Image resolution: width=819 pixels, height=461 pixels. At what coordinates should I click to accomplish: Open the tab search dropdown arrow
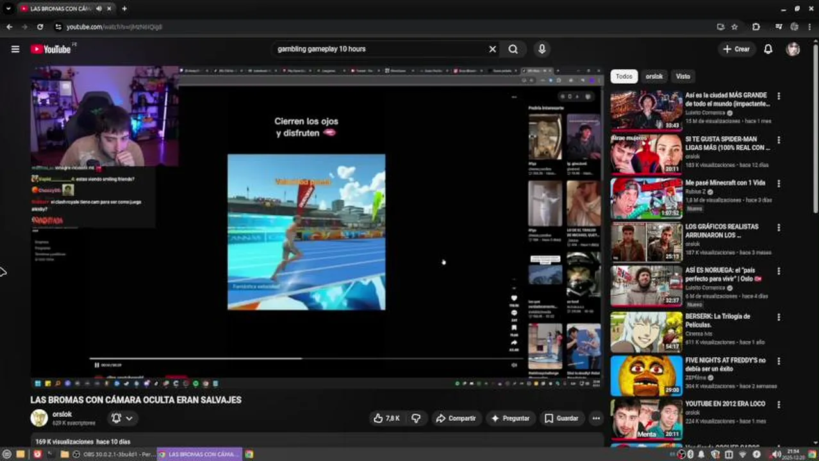coord(8,9)
